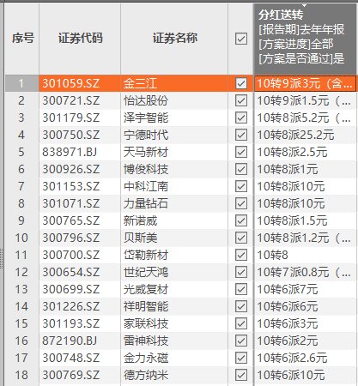Screen dimensions: 358x386
Task: Toggle the select-all checkbox in header
Action: point(241,39)
